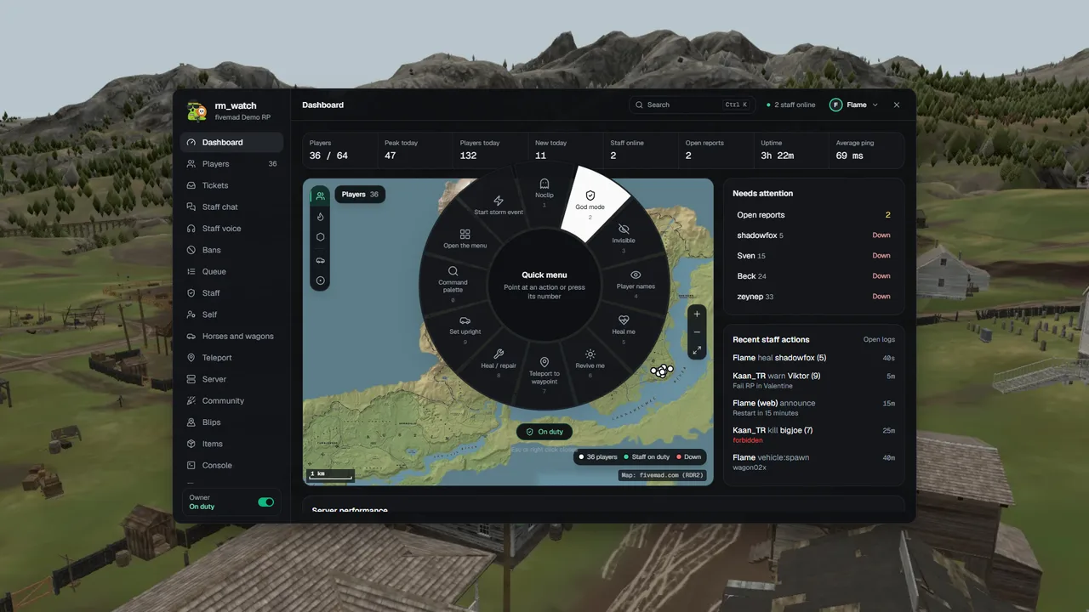Choose Open the menu in the radial menu
This screenshot has height=612, width=1089.
(x=465, y=239)
